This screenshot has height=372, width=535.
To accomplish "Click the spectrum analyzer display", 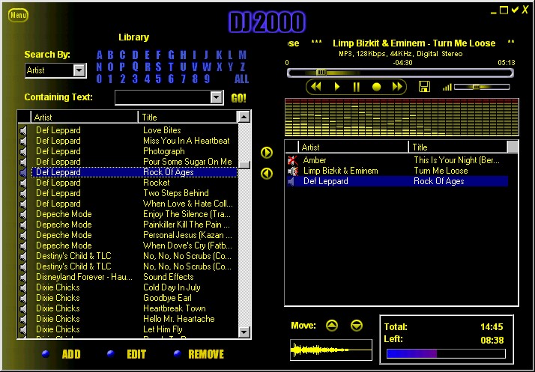I will [402, 117].
